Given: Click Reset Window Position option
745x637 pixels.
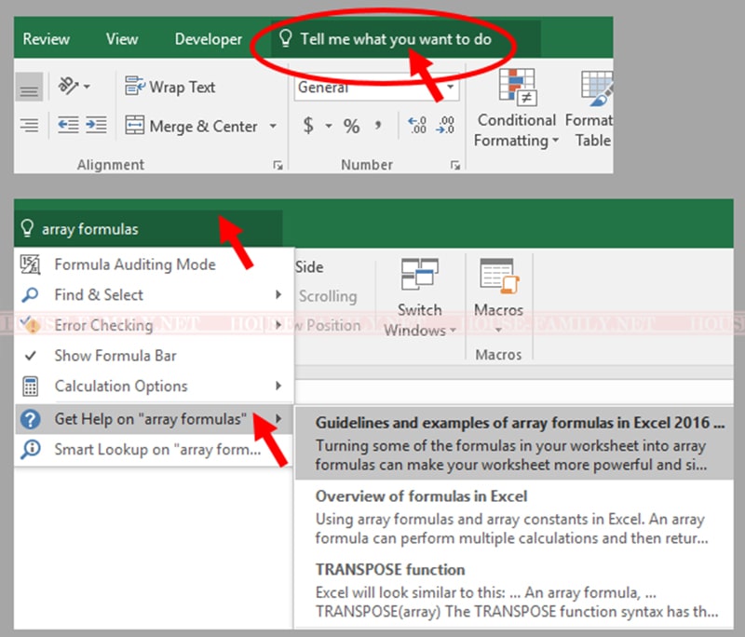Looking at the screenshot, I should 328,325.
